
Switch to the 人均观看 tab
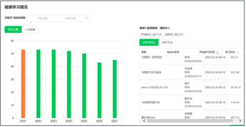(30, 30)
